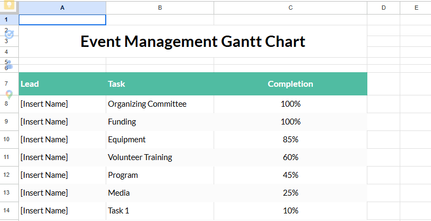Select column E header
The image size is (431, 221).
click(416, 8)
